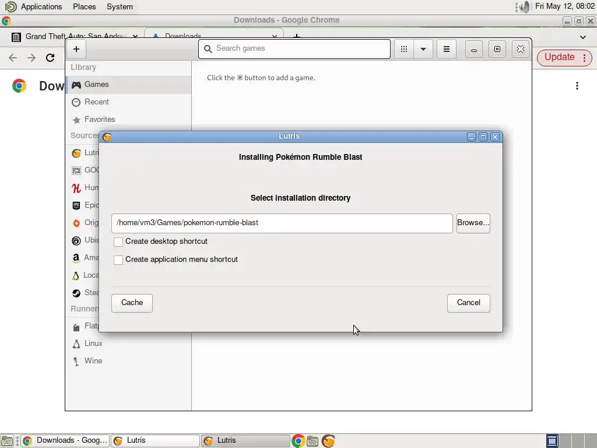Select the Local source penguin icon
The width and height of the screenshot is (597, 448).
76,275
